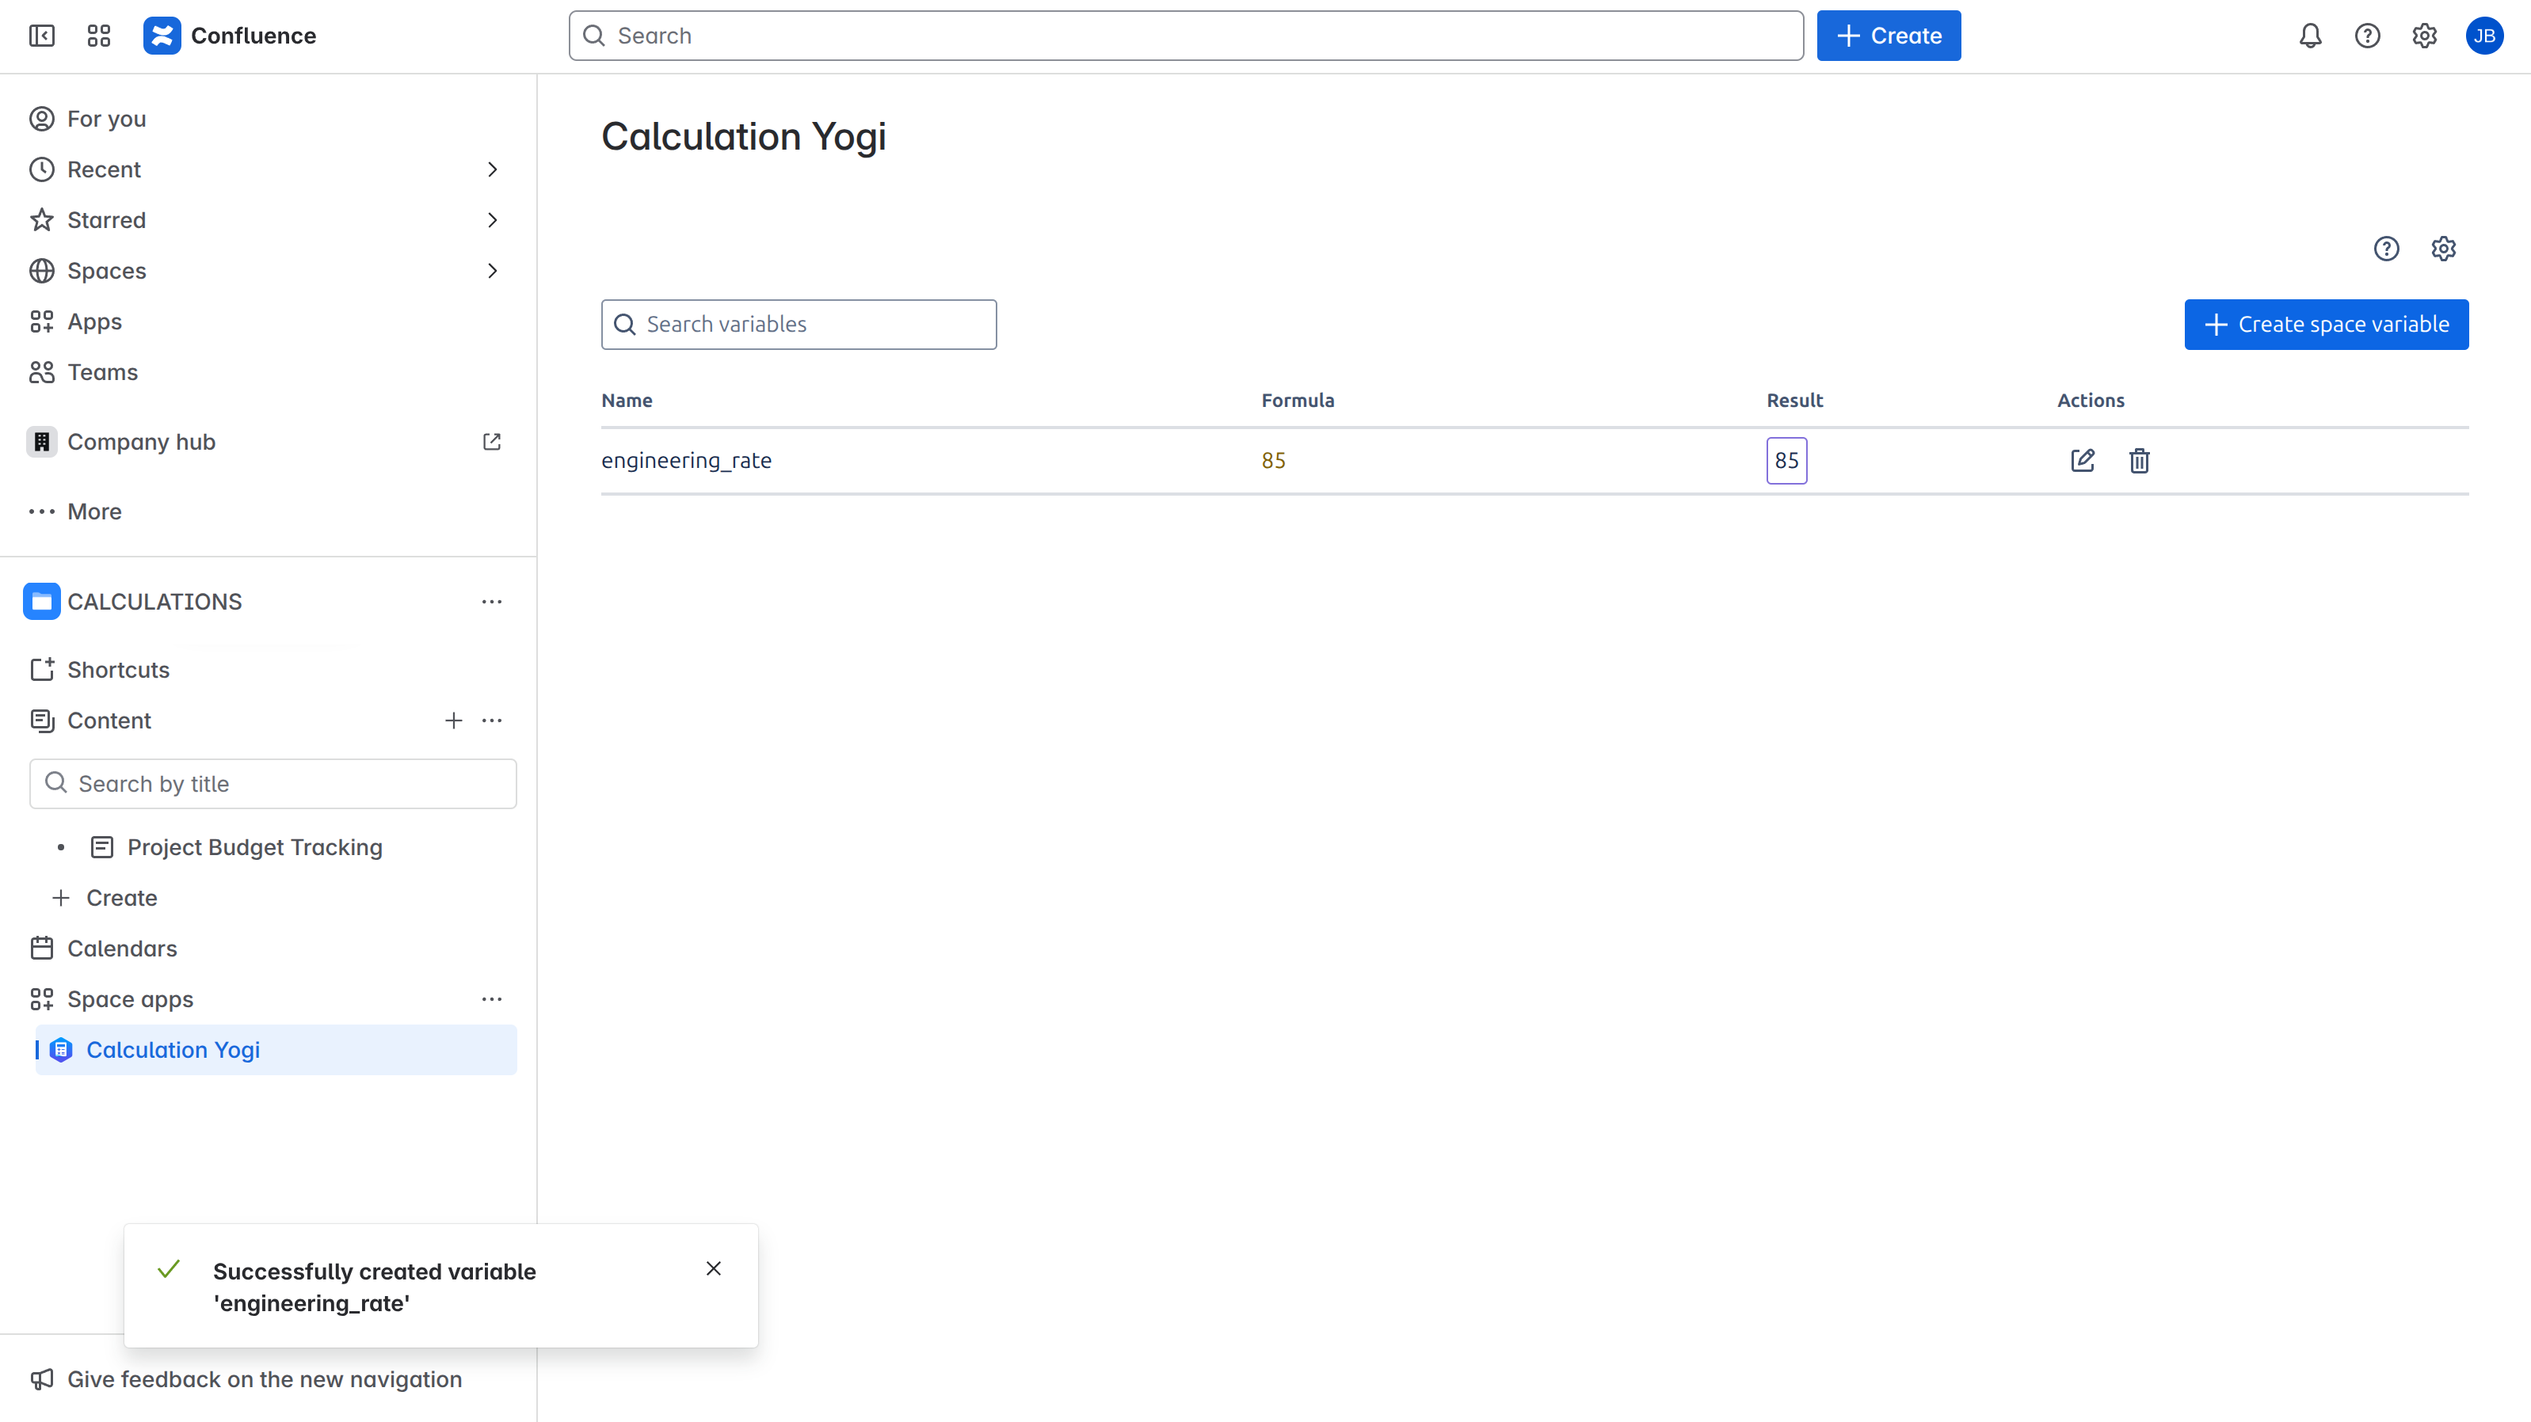Viewport: 2531px width, 1422px height.
Task: Expand the Starred section
Action: [491, 220]
